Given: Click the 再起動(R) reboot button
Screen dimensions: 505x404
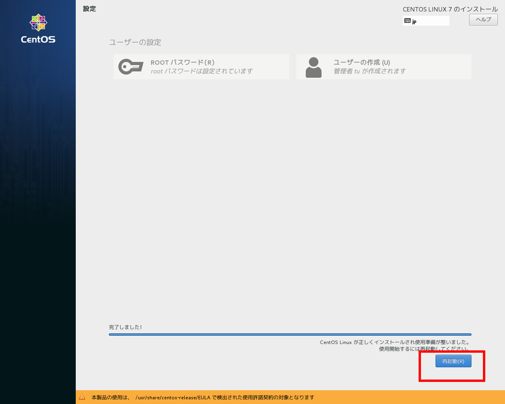Looking at the screenshot, I should (453, 361).
